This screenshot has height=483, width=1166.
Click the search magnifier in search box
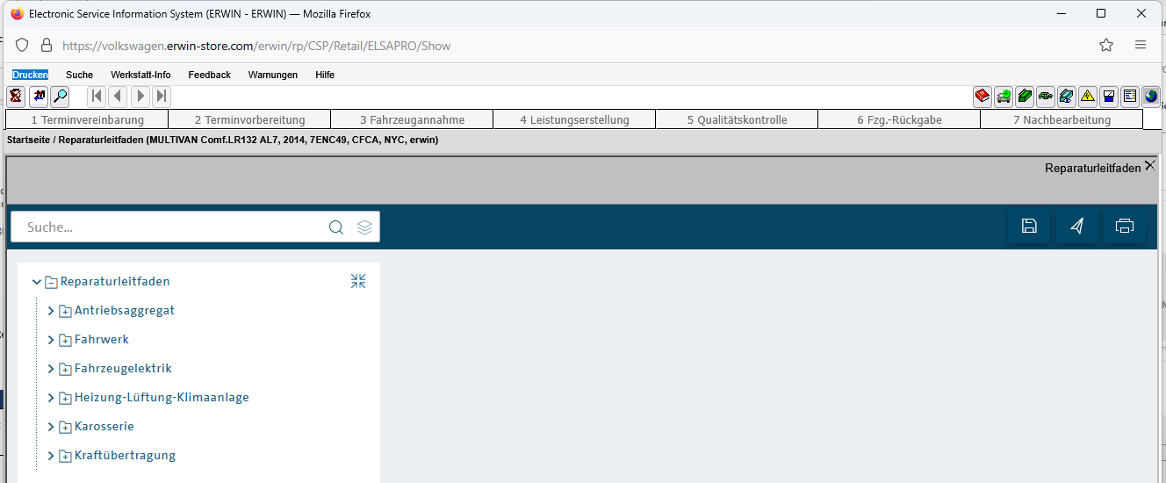point(336,227)
